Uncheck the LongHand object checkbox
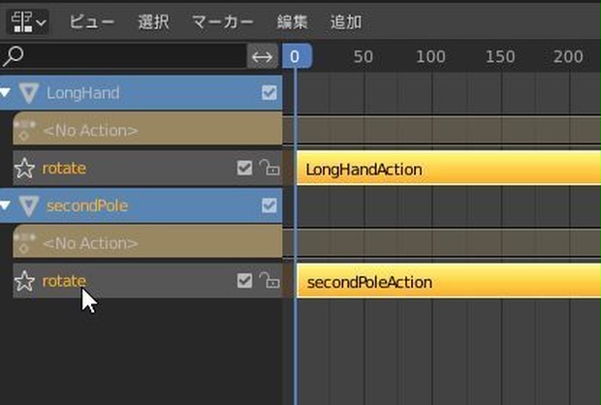The height and width of the screenshot is (405, 601). (x=269, y=93)
